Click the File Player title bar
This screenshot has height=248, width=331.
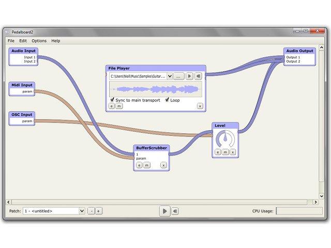coord(156,68)
